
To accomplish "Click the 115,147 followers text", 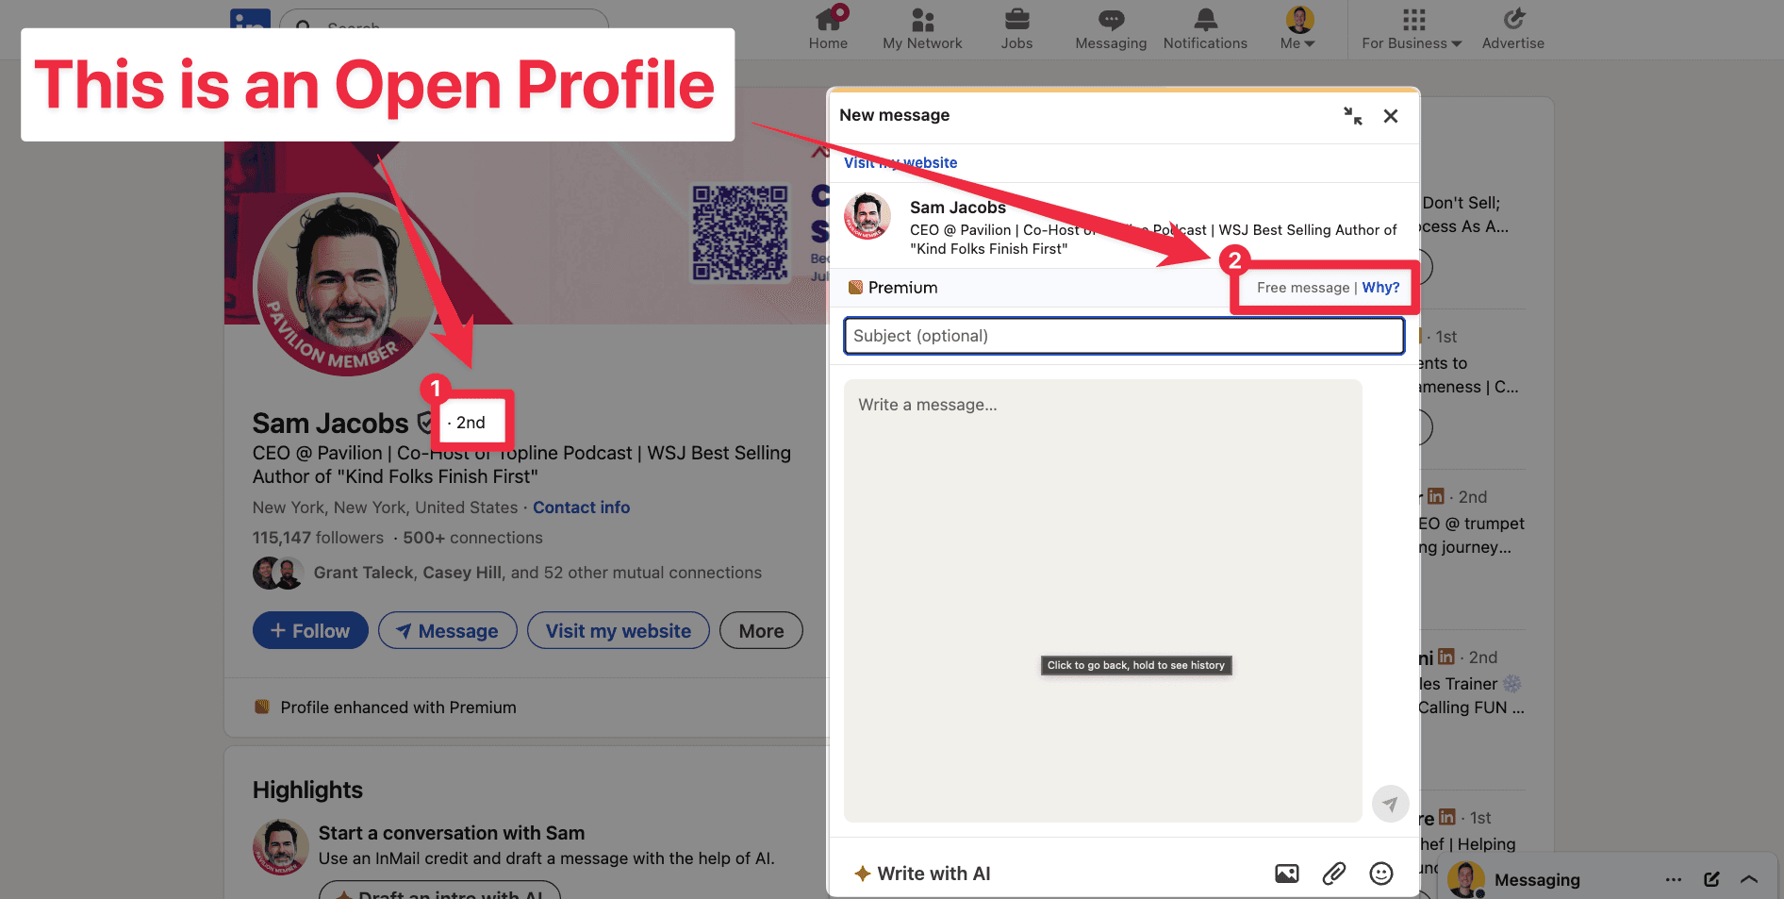I will click(318, 538).
